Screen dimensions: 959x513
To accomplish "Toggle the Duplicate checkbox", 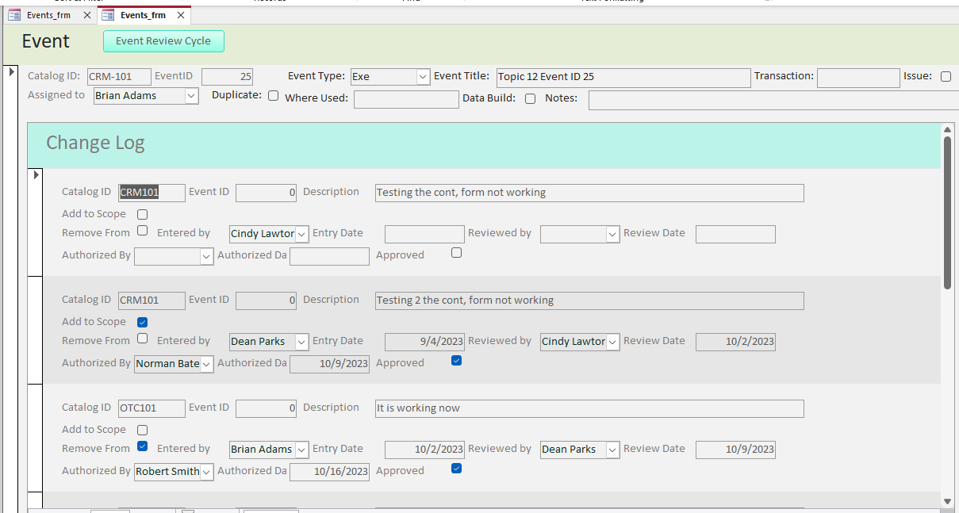I will (273, 95).
